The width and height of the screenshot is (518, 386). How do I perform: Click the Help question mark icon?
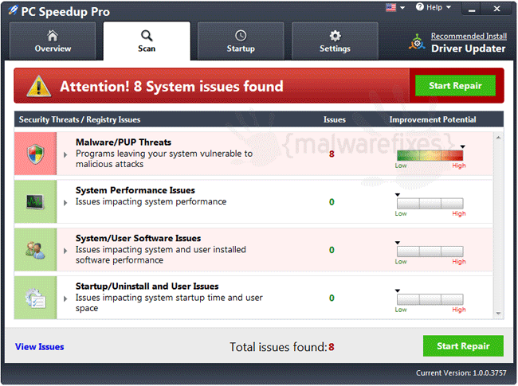[x=419, y=7]
